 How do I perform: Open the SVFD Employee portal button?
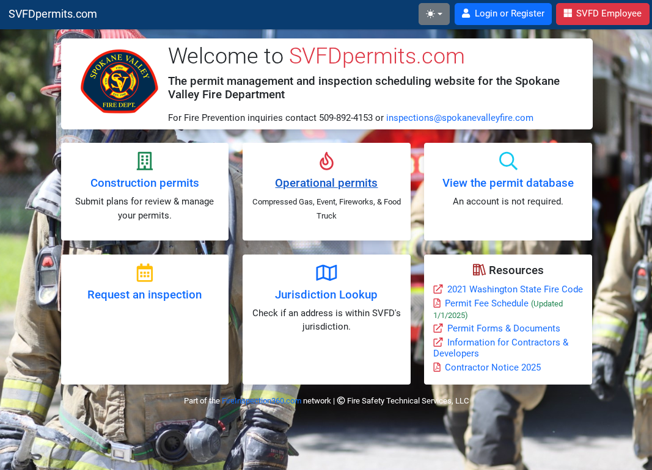602,13
